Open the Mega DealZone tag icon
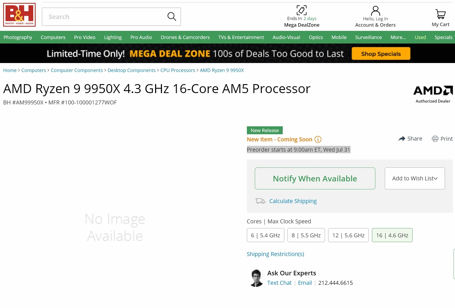Viewport: 455px width, 308px height. (x=301, y=10)
